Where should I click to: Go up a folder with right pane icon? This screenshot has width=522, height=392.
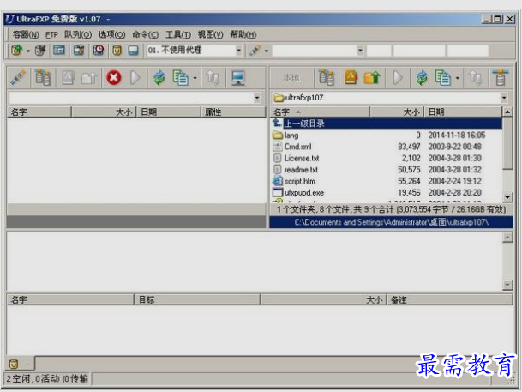[x=372, y=77]
